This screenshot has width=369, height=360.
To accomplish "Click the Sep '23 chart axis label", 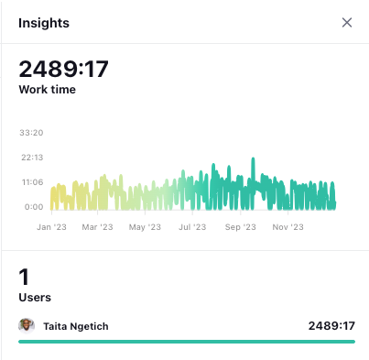I will [x=241, y=227].
